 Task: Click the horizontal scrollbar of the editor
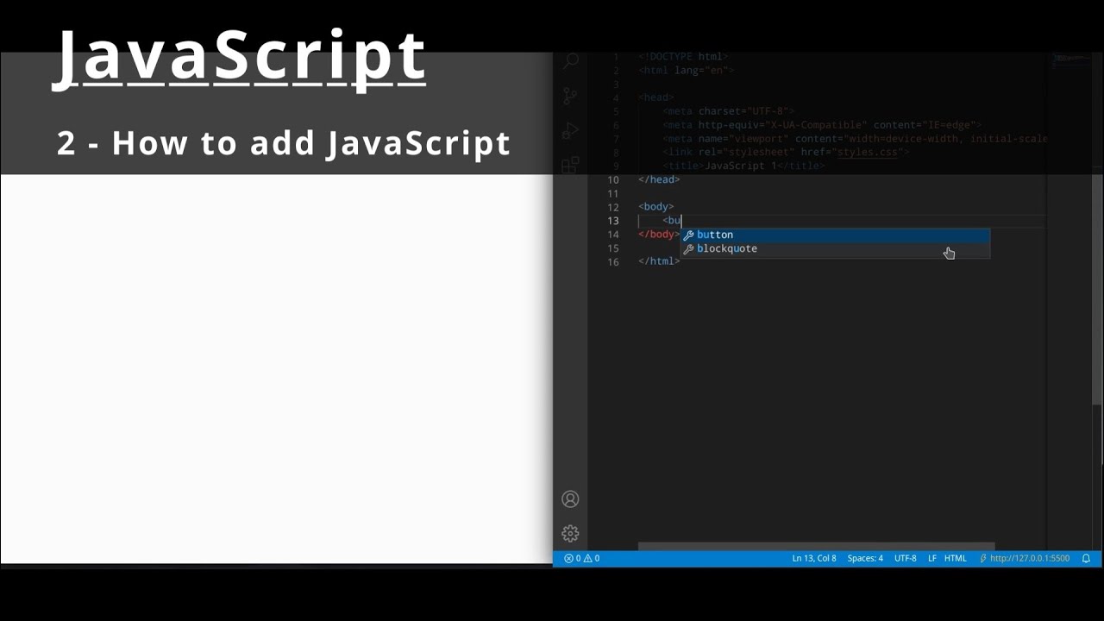point(816,547)
